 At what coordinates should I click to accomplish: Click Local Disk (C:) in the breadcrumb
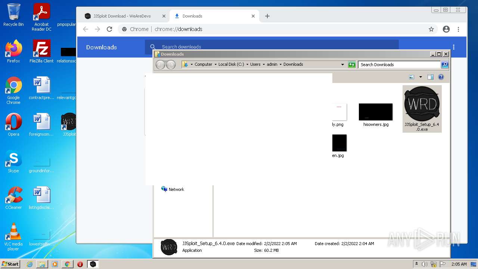(x=231, y=64)
